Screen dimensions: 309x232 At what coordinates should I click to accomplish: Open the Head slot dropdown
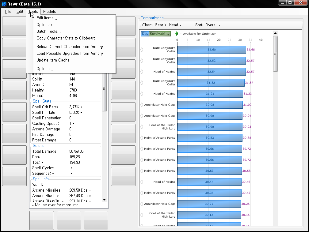[x=175, y=25]
